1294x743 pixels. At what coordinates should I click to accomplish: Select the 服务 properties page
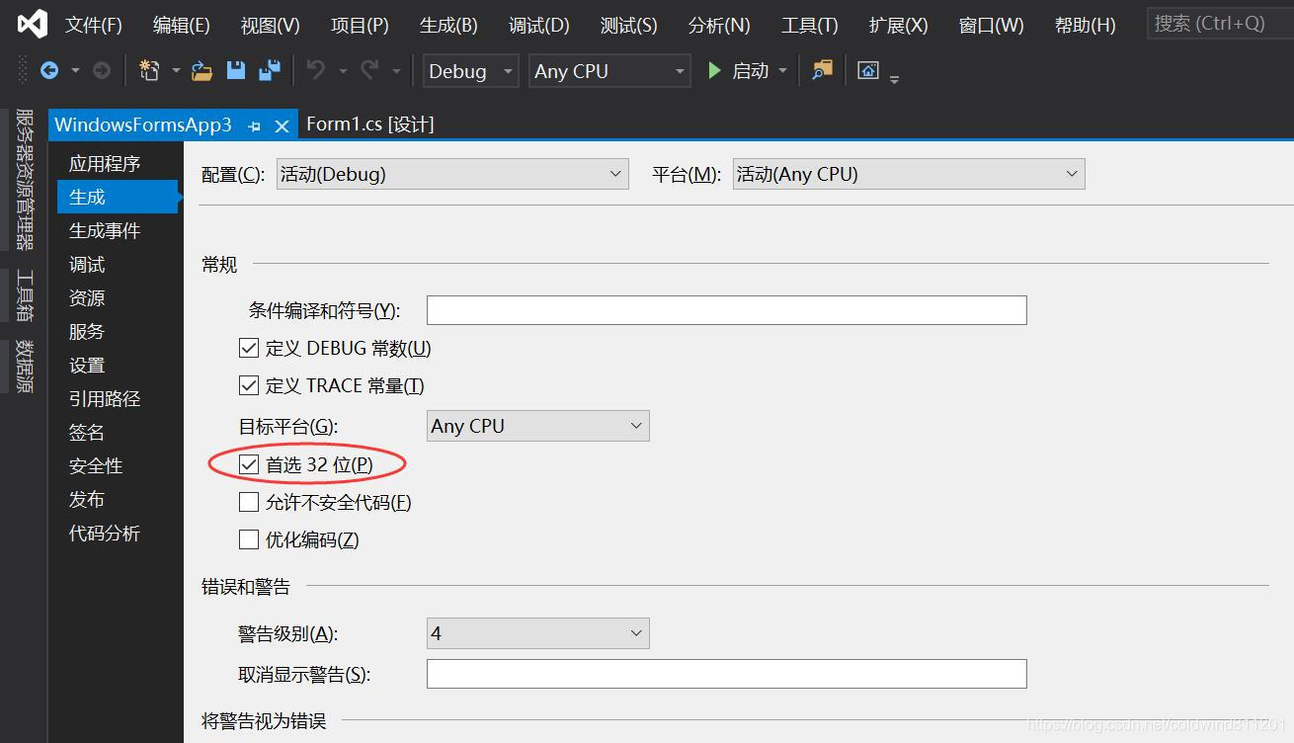pyautogui.click(x=87, y=331)
